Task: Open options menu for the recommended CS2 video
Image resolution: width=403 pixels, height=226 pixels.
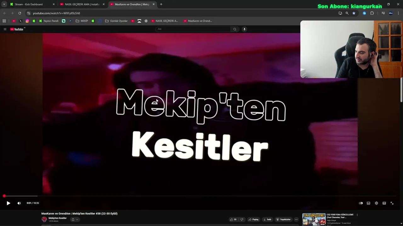Action: [357, 215]
